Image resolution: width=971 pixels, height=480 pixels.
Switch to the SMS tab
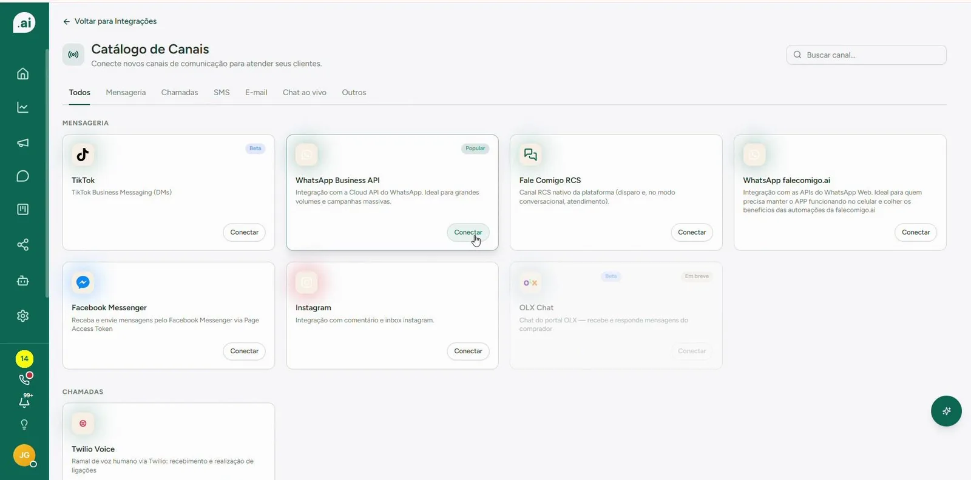coord(222,93)
